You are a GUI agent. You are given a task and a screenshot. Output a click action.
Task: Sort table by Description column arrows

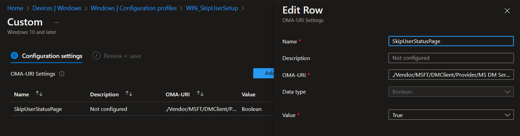pyautogui.click(x=128, y=94)
